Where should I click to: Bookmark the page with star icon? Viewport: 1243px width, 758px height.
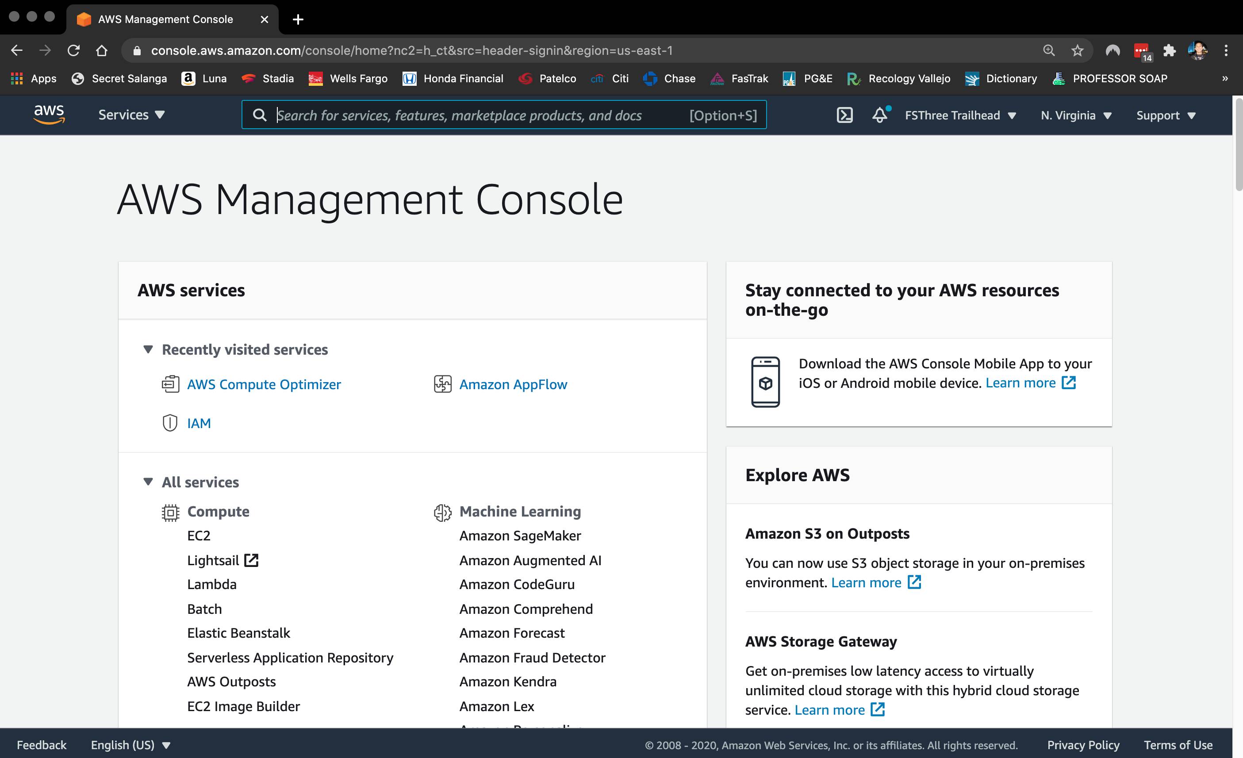pos(1078,50)
